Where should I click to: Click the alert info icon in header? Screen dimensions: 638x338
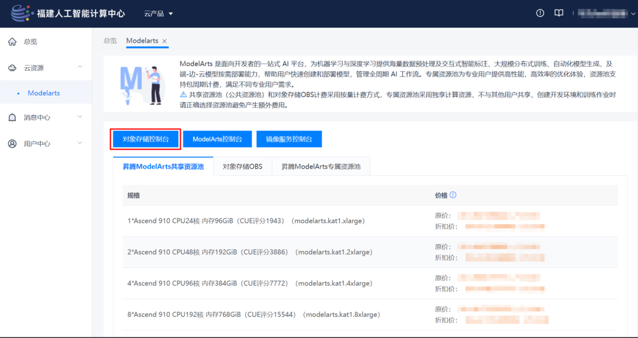tap(540, 14)
